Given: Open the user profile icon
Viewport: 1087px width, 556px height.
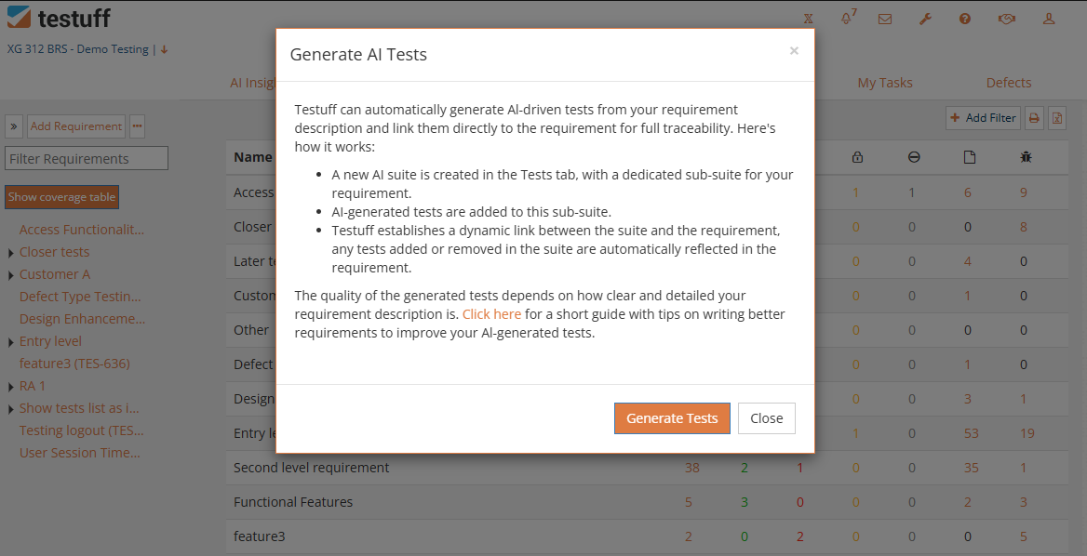Looking at the screenshot, I should [x=1049, y=20].
